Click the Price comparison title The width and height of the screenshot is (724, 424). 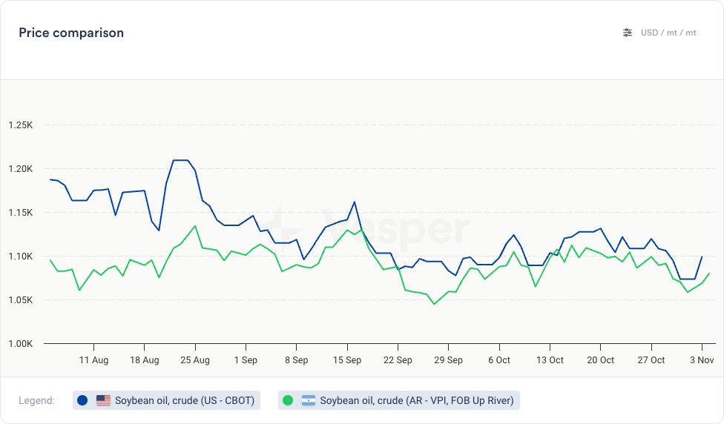pos(71,33)
